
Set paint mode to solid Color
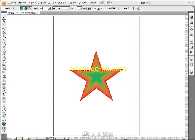[3, 128]
